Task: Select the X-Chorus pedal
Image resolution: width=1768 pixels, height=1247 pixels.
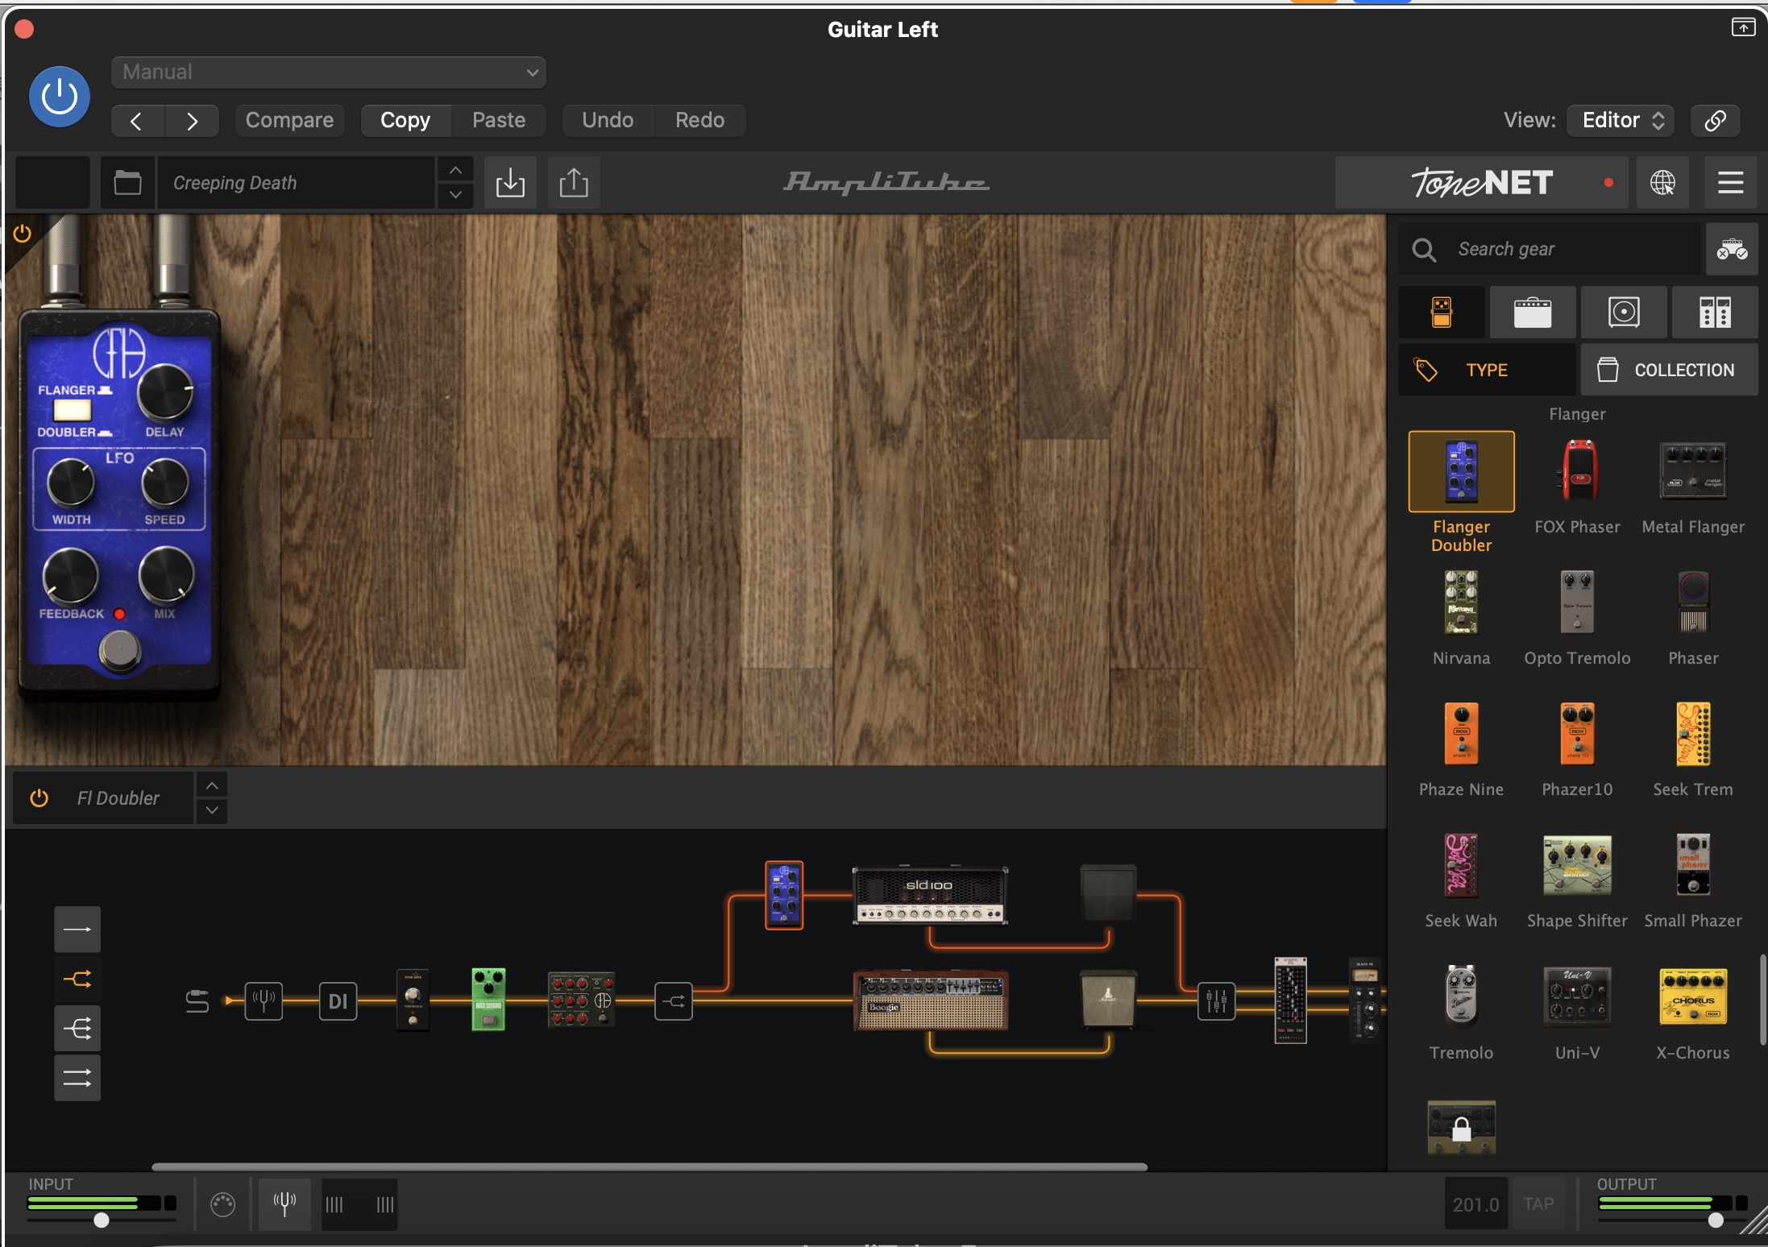Action: pyautogui.click(x=1693, y=997)
